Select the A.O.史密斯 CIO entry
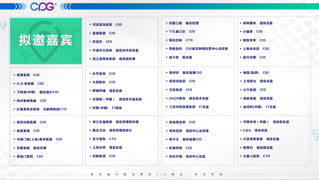This screenshot has width=319, height=180. click(30, 83)
